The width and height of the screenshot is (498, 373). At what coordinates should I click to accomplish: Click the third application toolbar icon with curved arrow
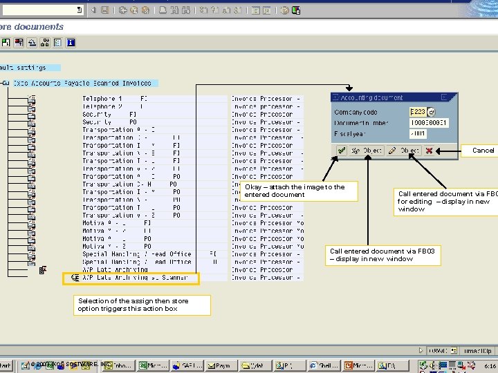pyautogui.click(x=32, y=43)
